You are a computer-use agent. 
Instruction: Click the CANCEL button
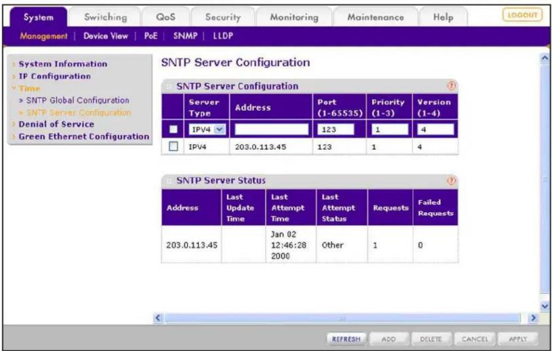coord(475,339)
